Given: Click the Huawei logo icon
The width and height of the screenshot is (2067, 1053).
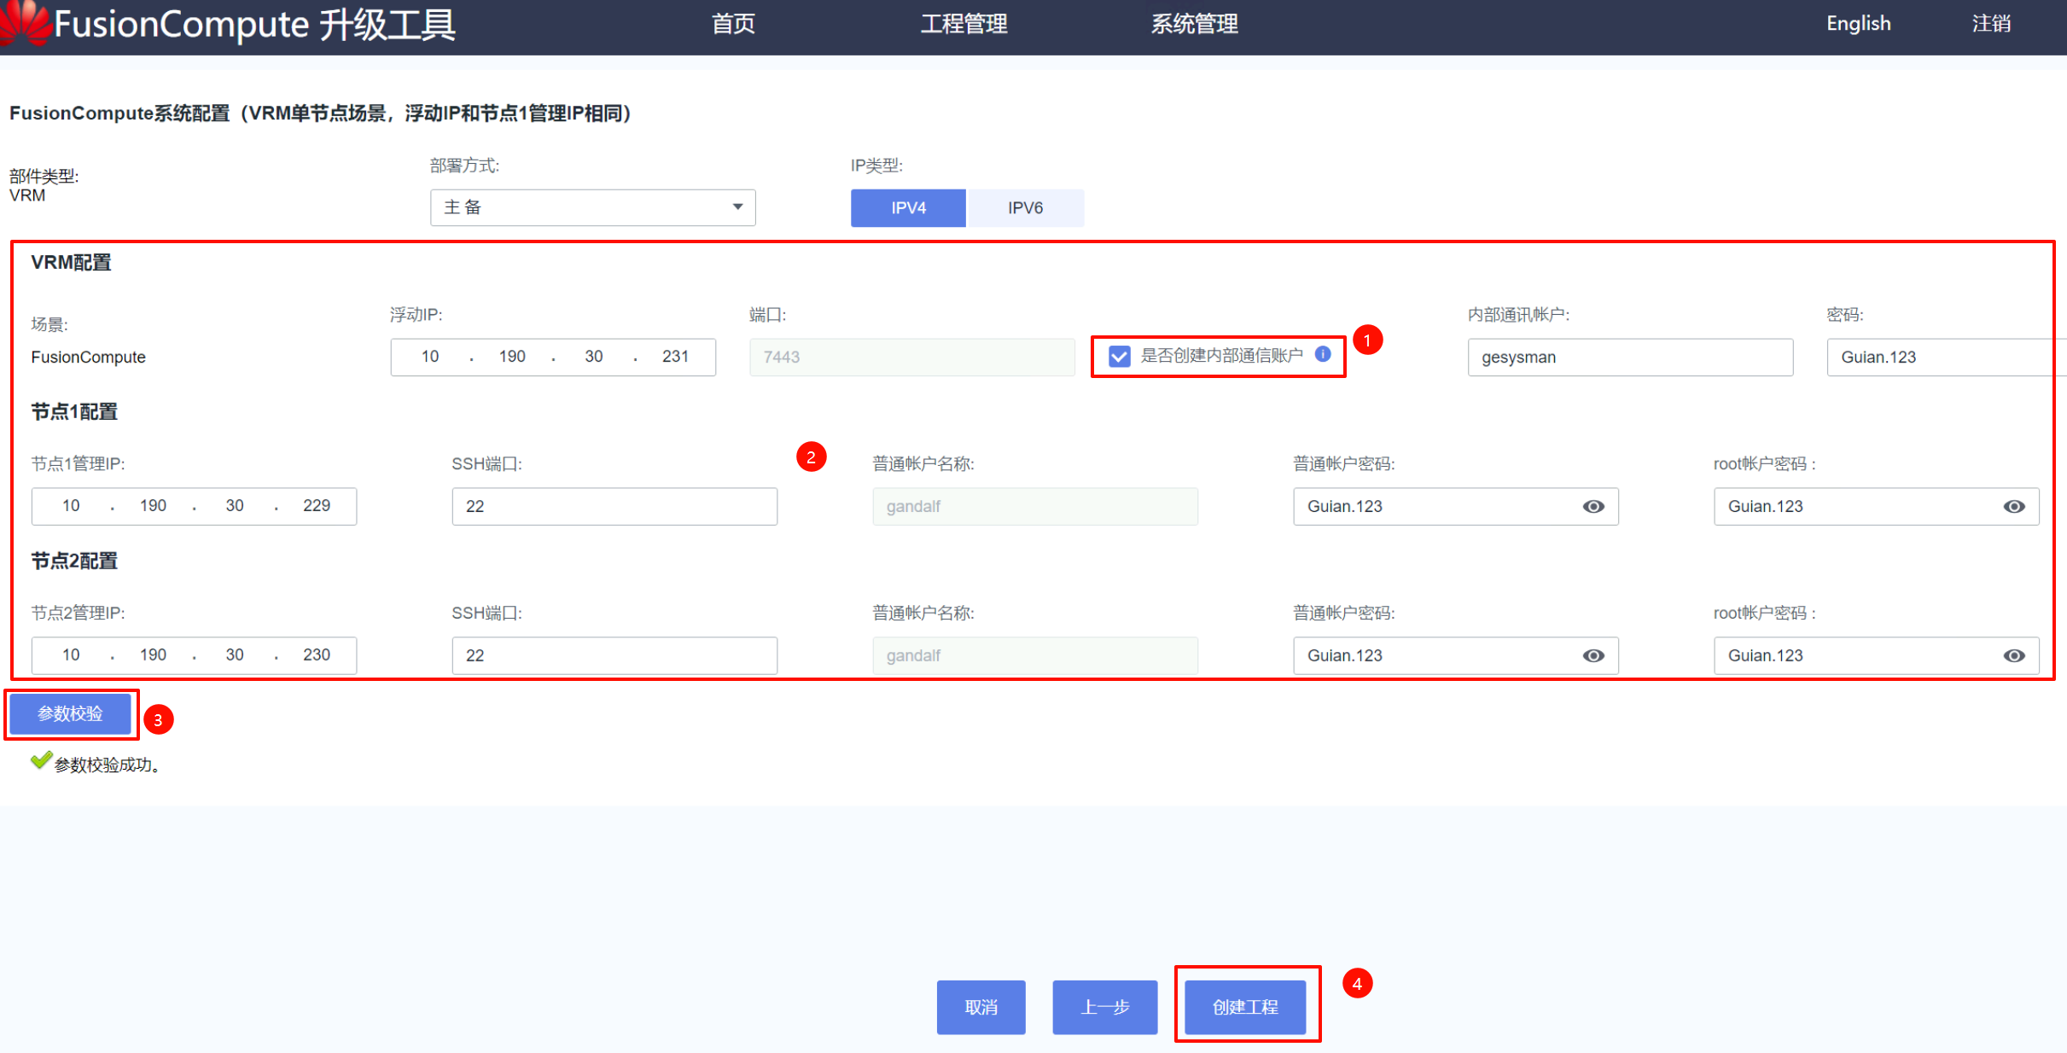Looking at the screenshot, I should [x=26, y=22].
